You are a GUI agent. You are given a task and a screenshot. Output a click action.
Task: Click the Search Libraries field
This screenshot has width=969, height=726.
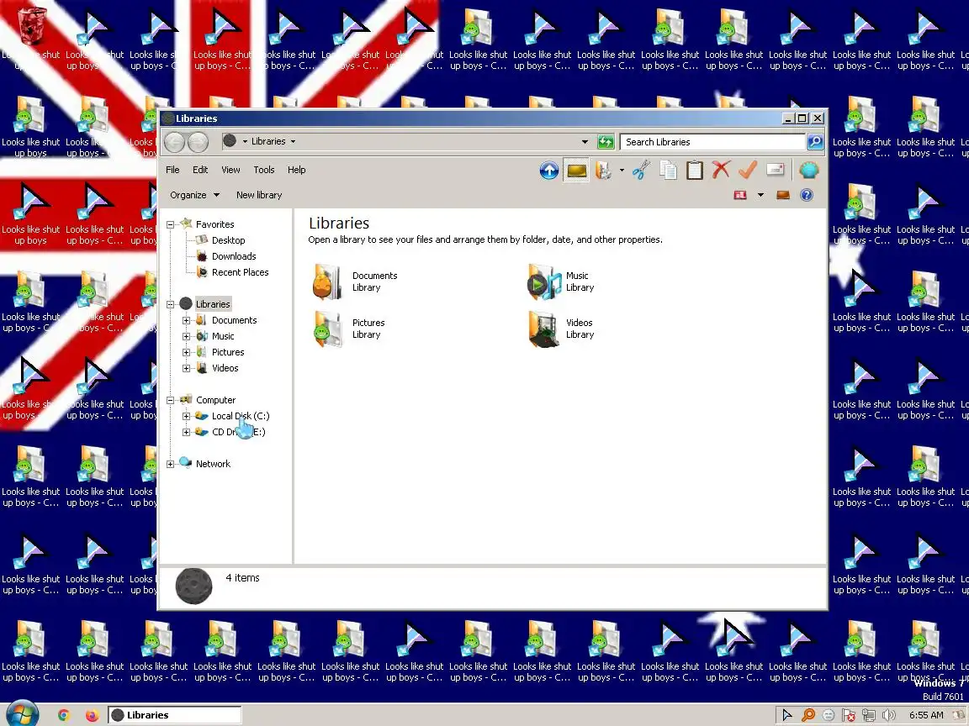click(x=712, y=142)
